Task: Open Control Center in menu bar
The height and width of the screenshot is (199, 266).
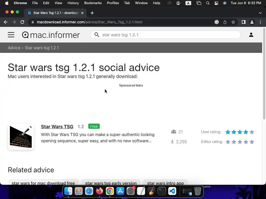Action: (216, 3)
